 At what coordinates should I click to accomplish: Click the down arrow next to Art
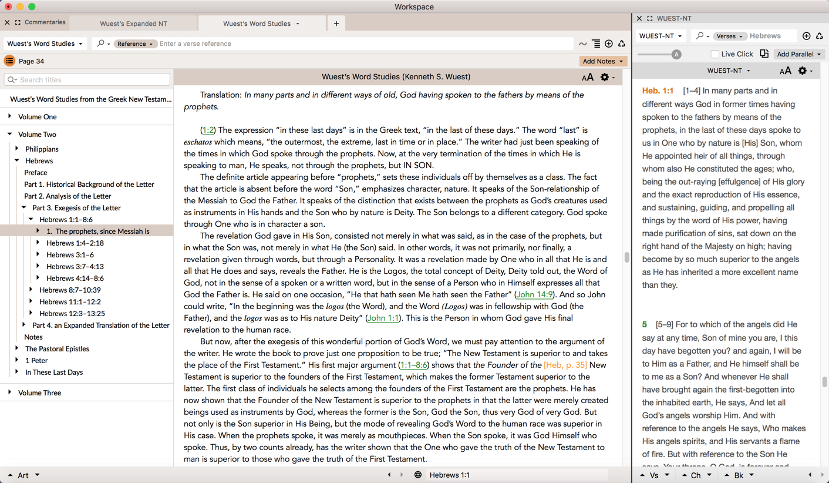(37, 475)
